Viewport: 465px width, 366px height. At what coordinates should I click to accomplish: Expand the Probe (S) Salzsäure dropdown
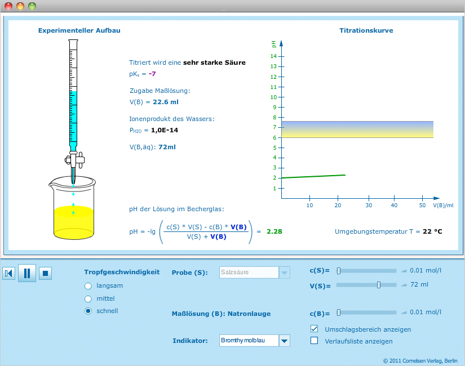pyautogui.click(x=285, y=273)
